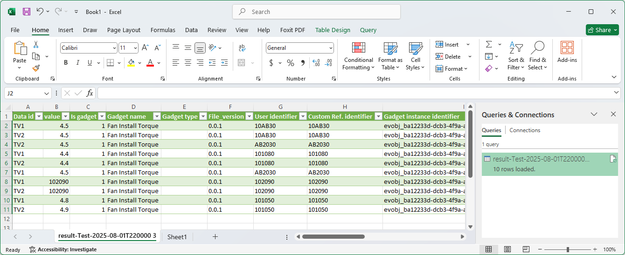Click the Save icon in title bar
This screenshot has height=255, width=625.
pyautogui.click(x=27, y=12)
